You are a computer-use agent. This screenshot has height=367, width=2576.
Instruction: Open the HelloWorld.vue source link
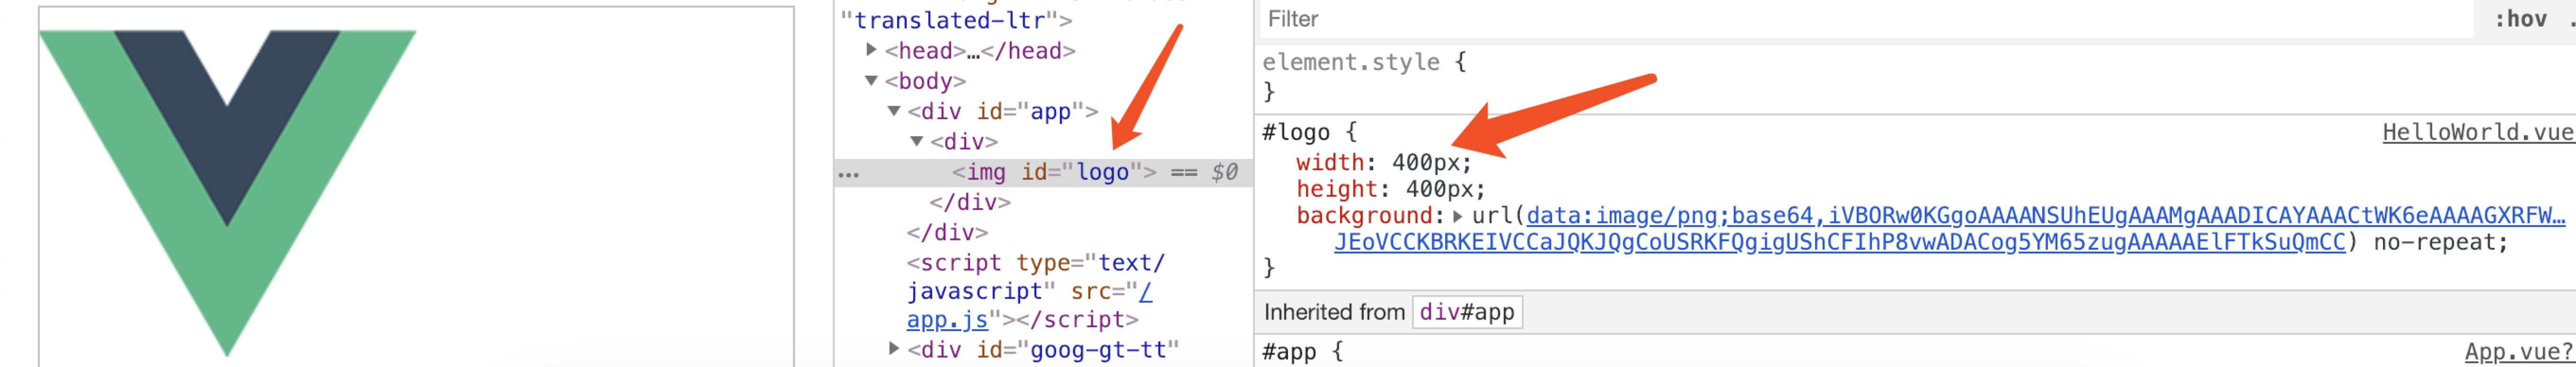(x=2478, y=132)
